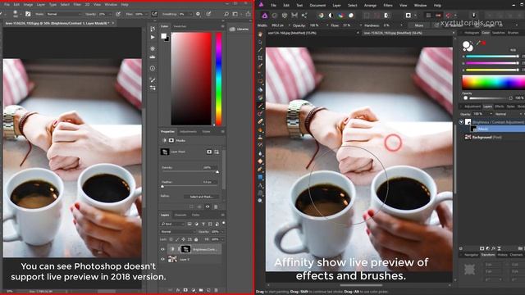Image resolution: width=525 pixels, height=295 pixels.
Task: Switch to Affinity Develop persona
Action: pyautogui.click(x=285, y=16)
